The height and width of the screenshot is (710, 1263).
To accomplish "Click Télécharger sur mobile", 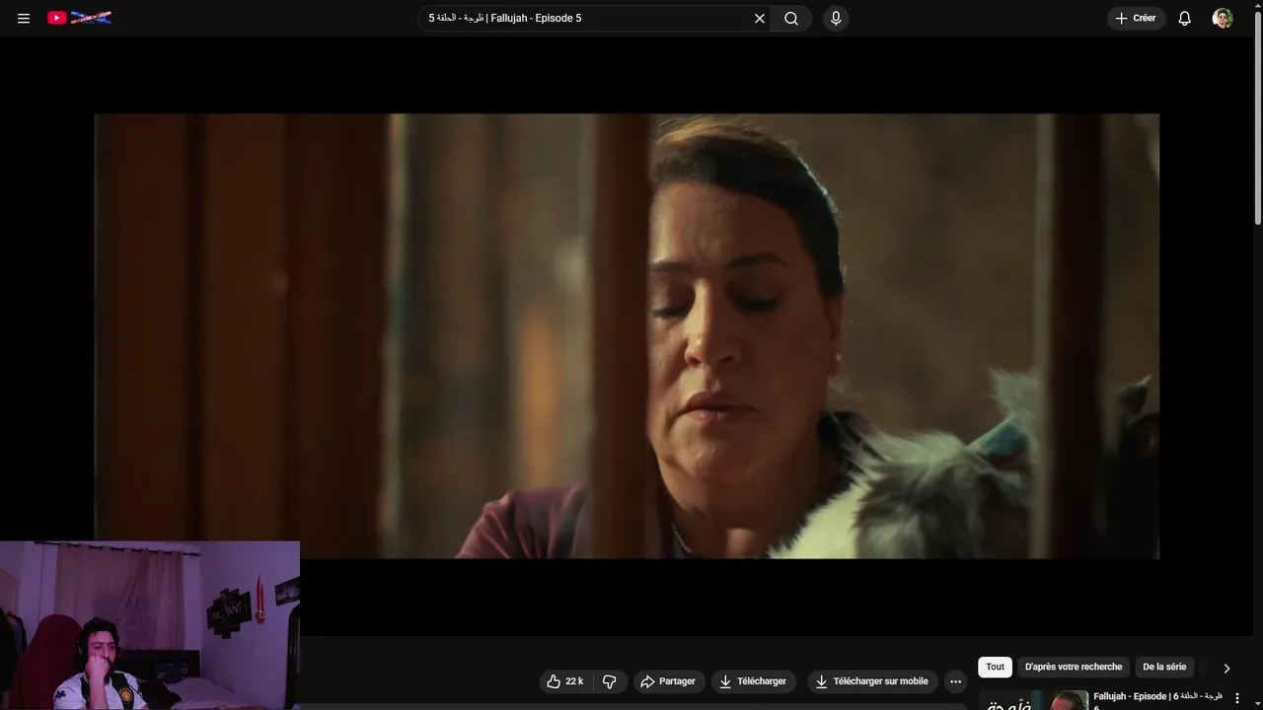I will [871, 681].
